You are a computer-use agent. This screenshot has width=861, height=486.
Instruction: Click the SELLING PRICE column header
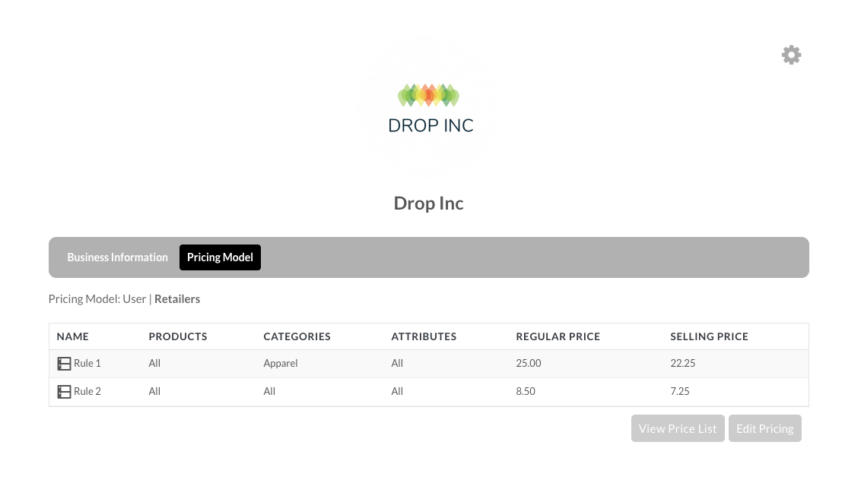coord(710,336)
